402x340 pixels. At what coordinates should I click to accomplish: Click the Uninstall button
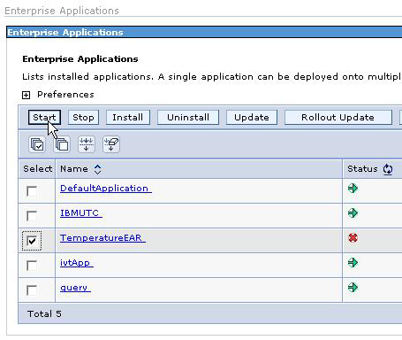point(188,118)
